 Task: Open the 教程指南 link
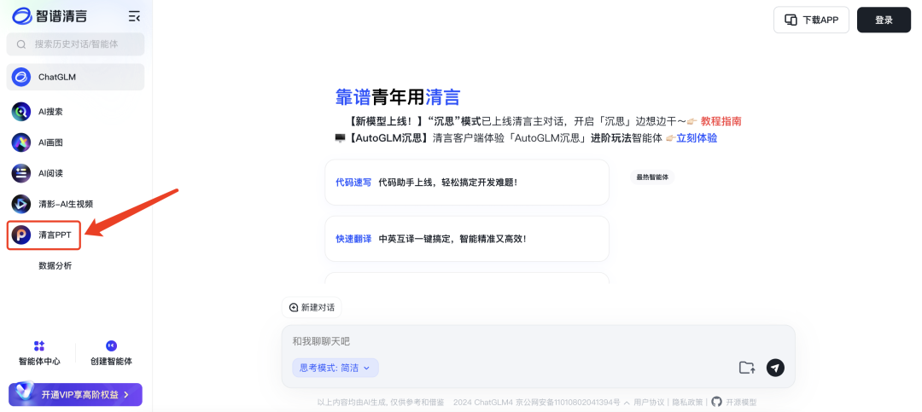click(x=721, y=121)
